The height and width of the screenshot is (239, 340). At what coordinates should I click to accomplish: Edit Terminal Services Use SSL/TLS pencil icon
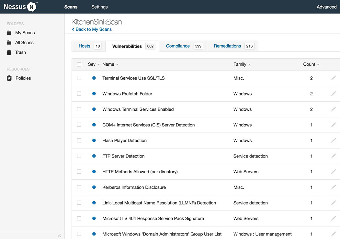(x=334, y=78)
